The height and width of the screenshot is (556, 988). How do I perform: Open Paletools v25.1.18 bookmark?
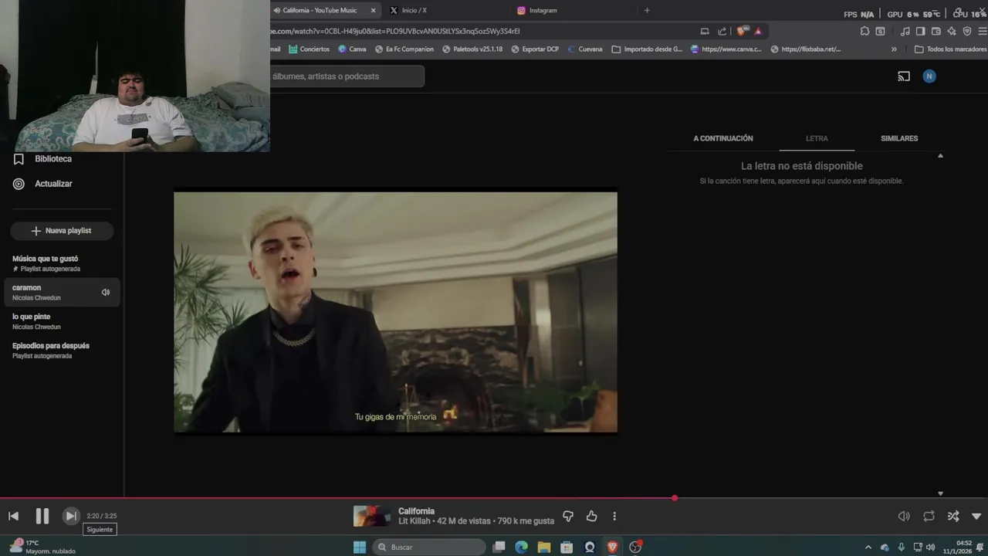coord(472,49)
